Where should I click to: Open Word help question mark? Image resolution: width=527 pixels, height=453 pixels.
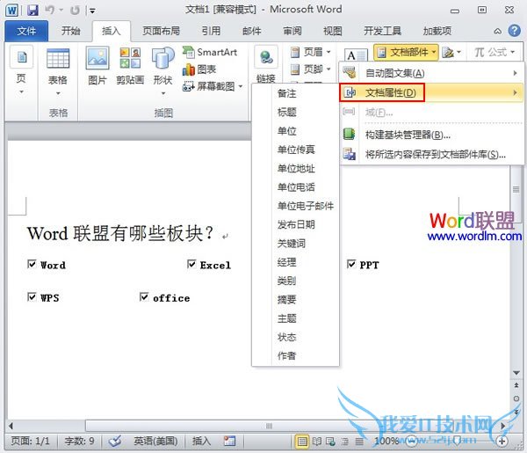tap(514, 31)
